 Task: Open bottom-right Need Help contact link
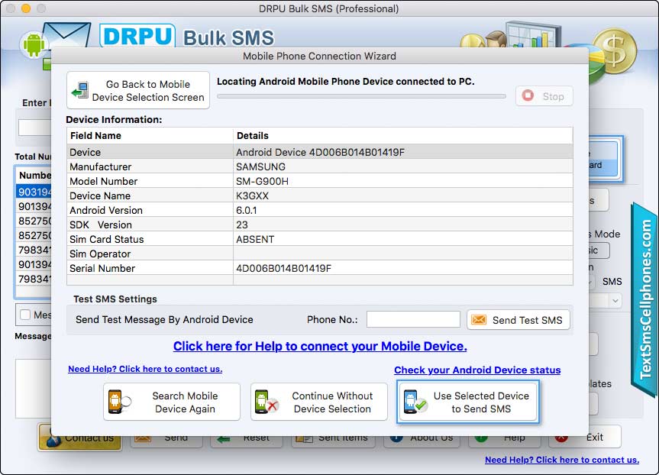562,460
